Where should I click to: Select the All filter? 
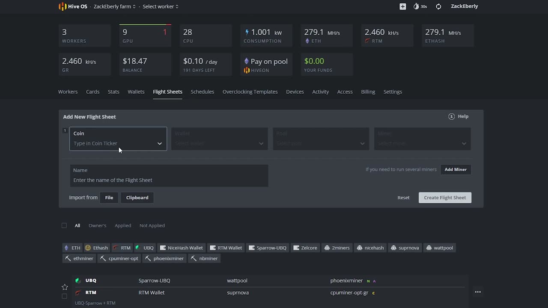(77, 225)
